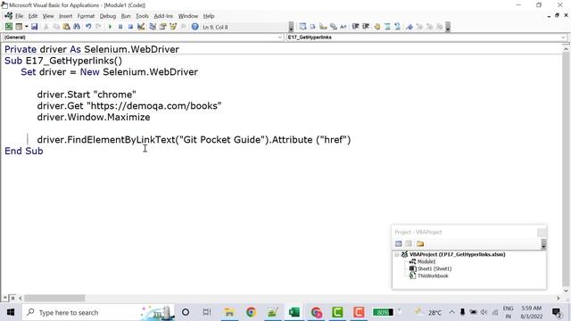Image resolution: width=571 pixels, height=321 pixels.
Task: Click the horizontal scrollbar thumb
Action: pos(54,298)
